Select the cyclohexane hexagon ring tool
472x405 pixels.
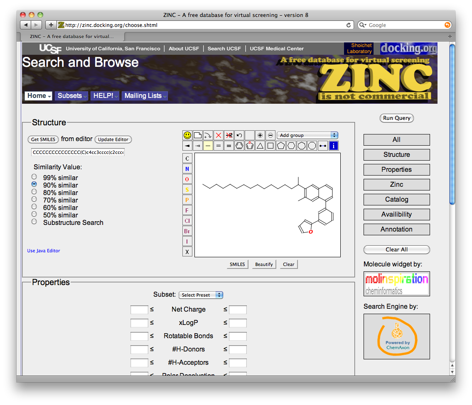point(291,146)
